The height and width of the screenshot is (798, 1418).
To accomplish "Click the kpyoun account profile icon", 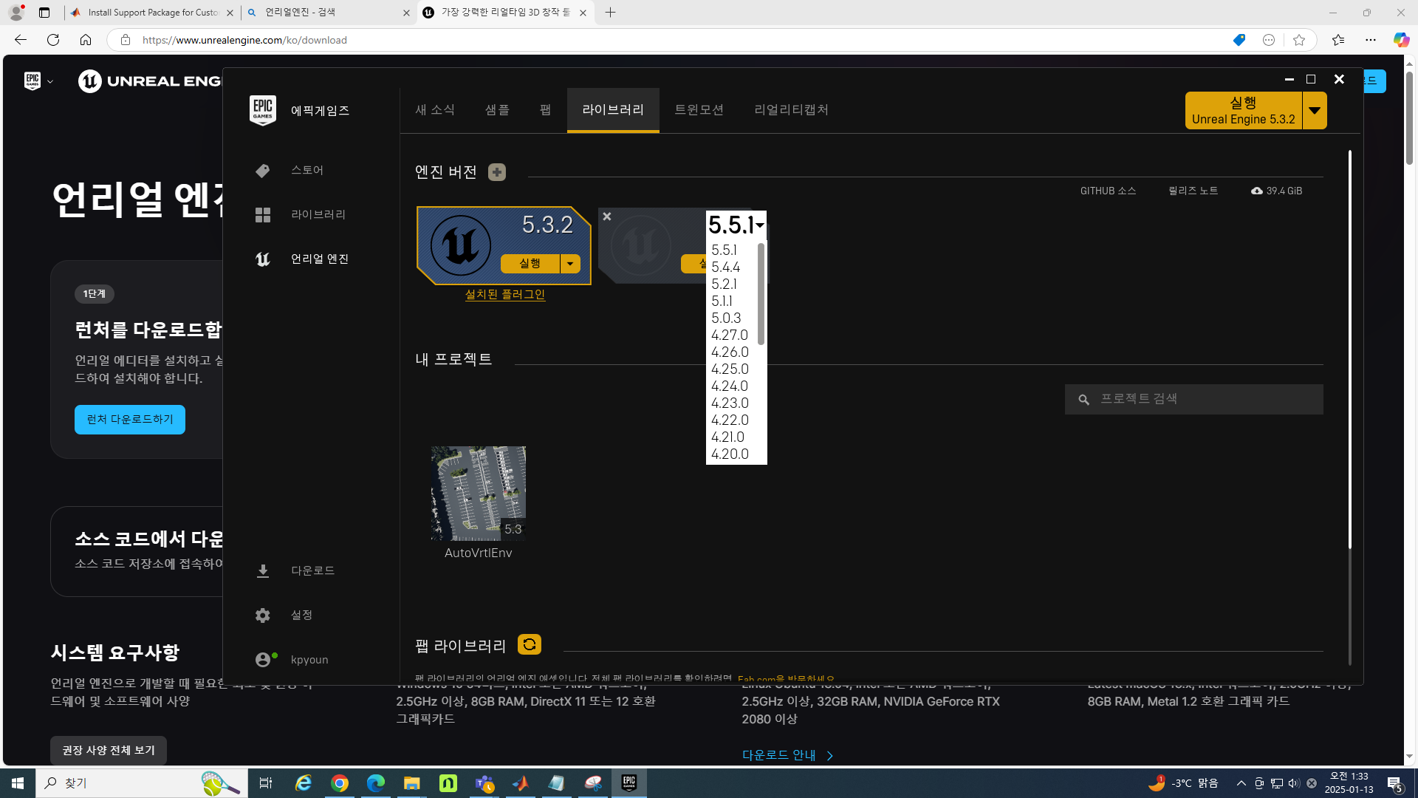I will click(x=264, y=660).
